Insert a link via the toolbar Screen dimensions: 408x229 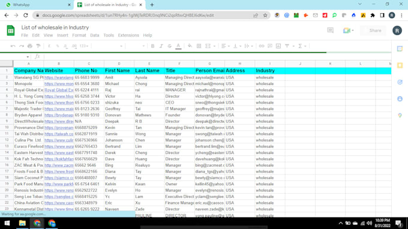[262, 46]
